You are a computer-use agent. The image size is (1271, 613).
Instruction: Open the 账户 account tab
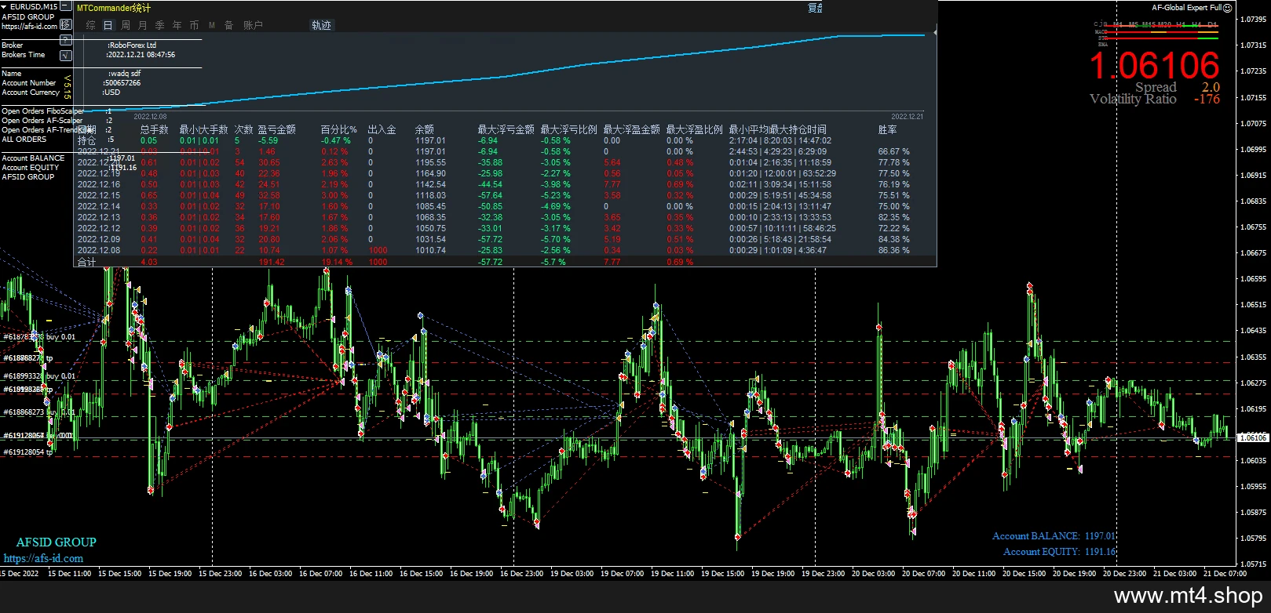click(253, 25)
